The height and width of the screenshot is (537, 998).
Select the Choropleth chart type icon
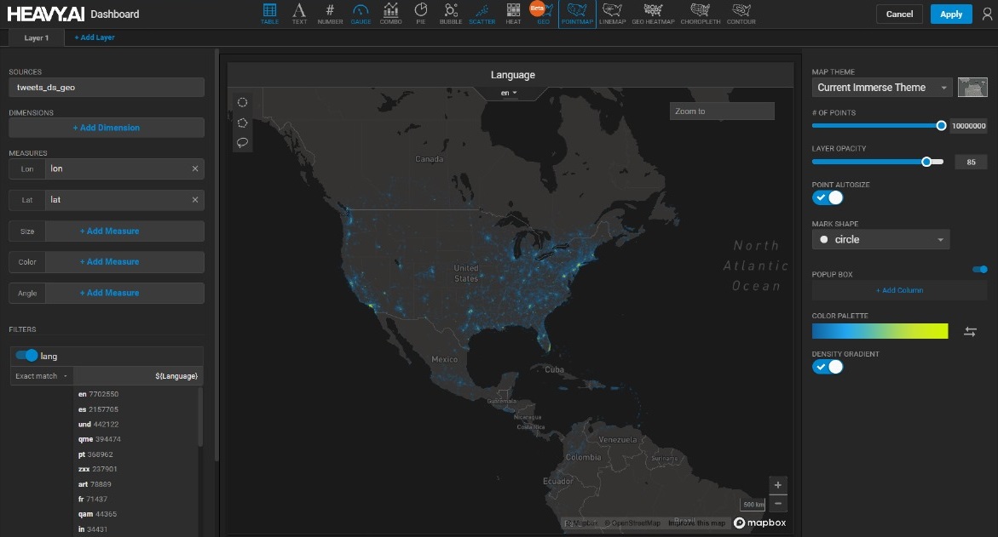700,13
